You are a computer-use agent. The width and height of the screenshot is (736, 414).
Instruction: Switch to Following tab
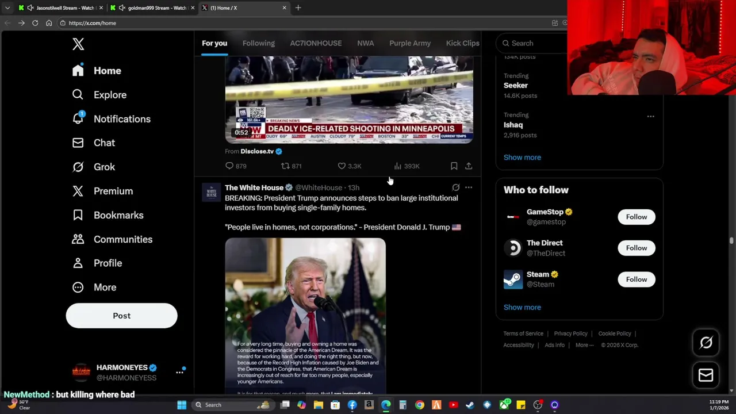pyautogui.click(x=259, y=43)
